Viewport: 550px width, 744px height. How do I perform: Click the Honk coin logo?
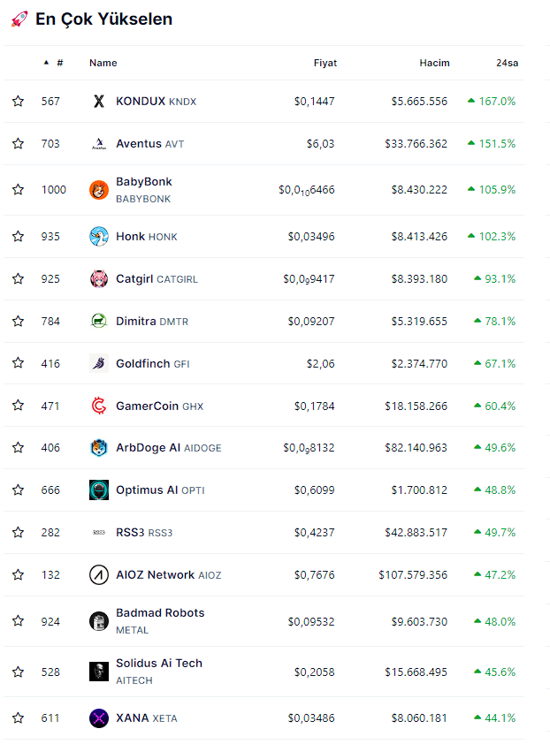click(x=99, y=237)
